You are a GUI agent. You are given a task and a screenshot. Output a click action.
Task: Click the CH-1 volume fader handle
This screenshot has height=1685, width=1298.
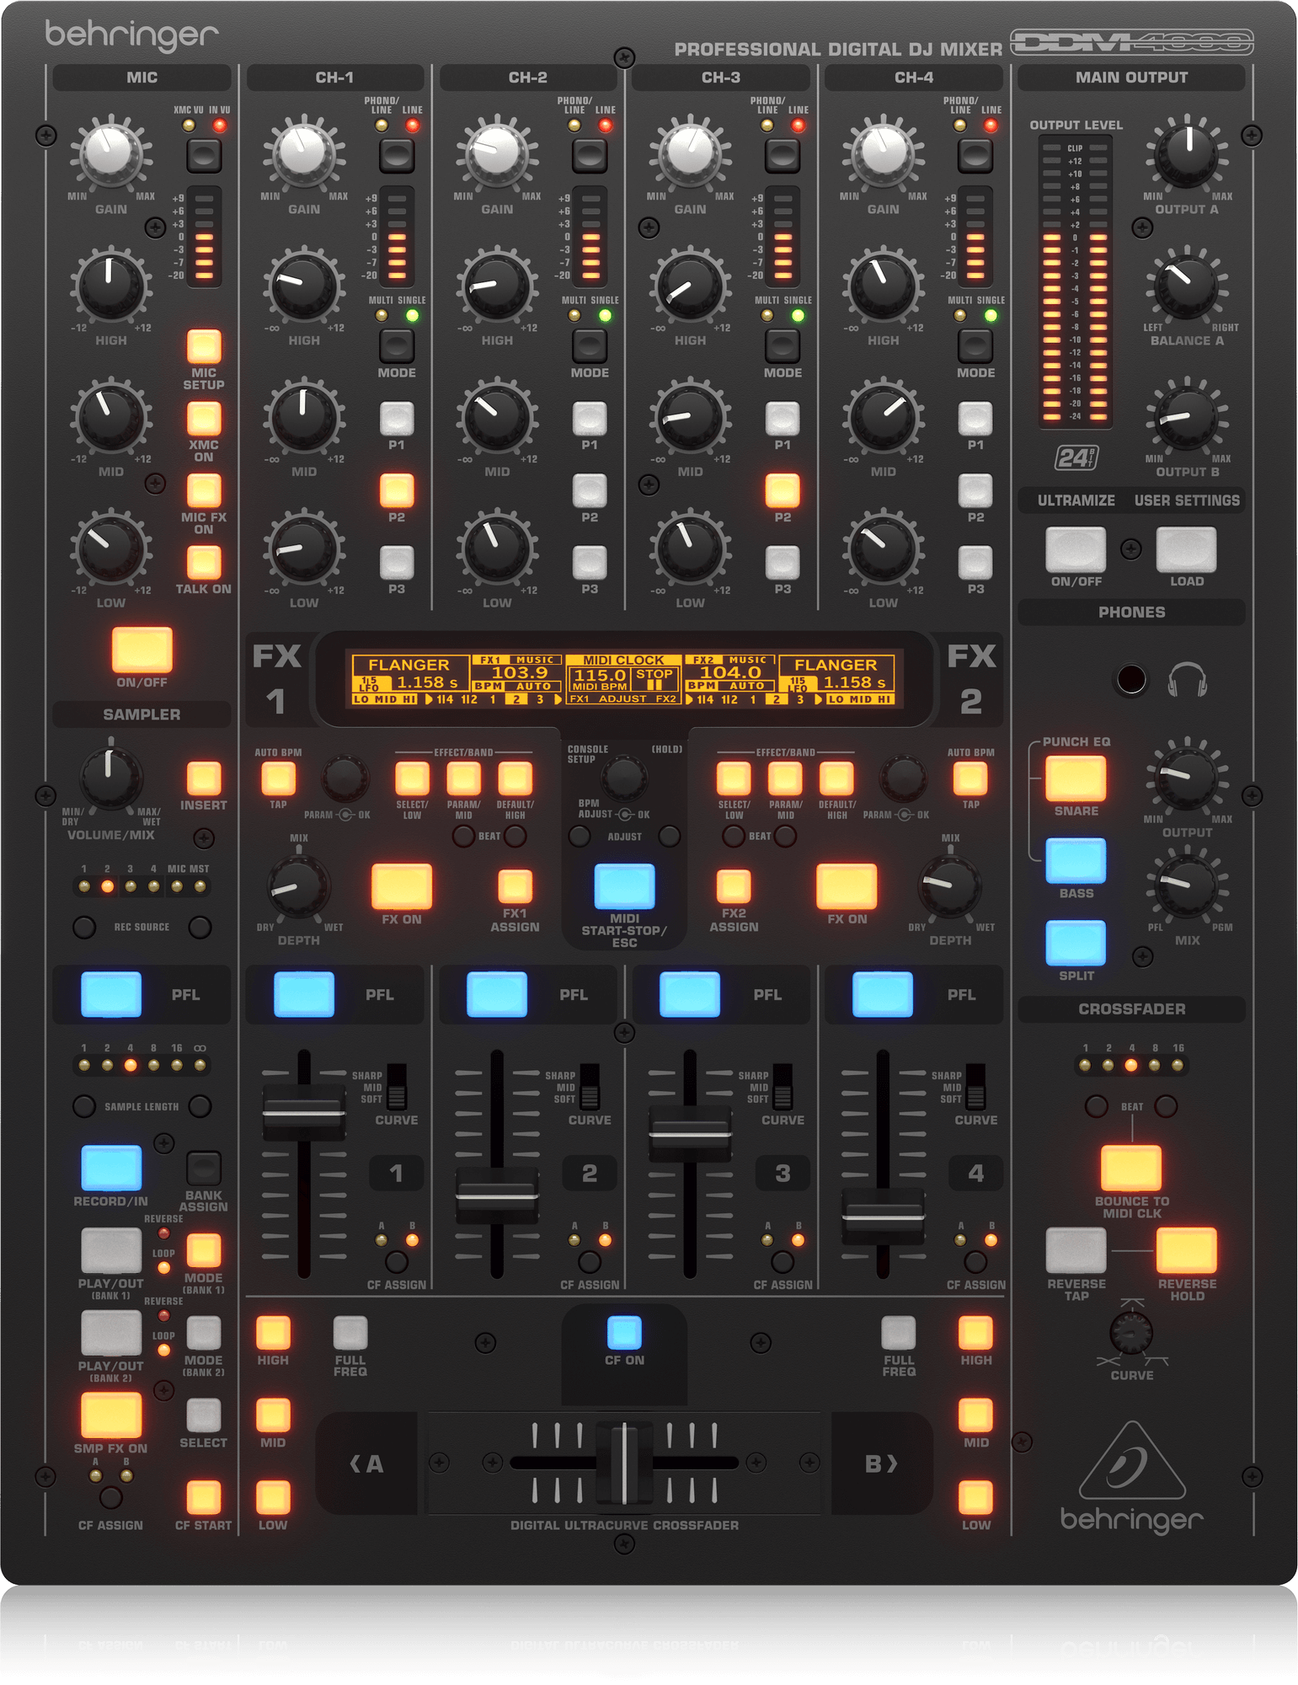point(303,1113)
